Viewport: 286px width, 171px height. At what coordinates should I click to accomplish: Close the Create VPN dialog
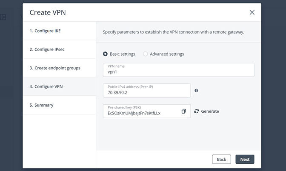point(252,12)
